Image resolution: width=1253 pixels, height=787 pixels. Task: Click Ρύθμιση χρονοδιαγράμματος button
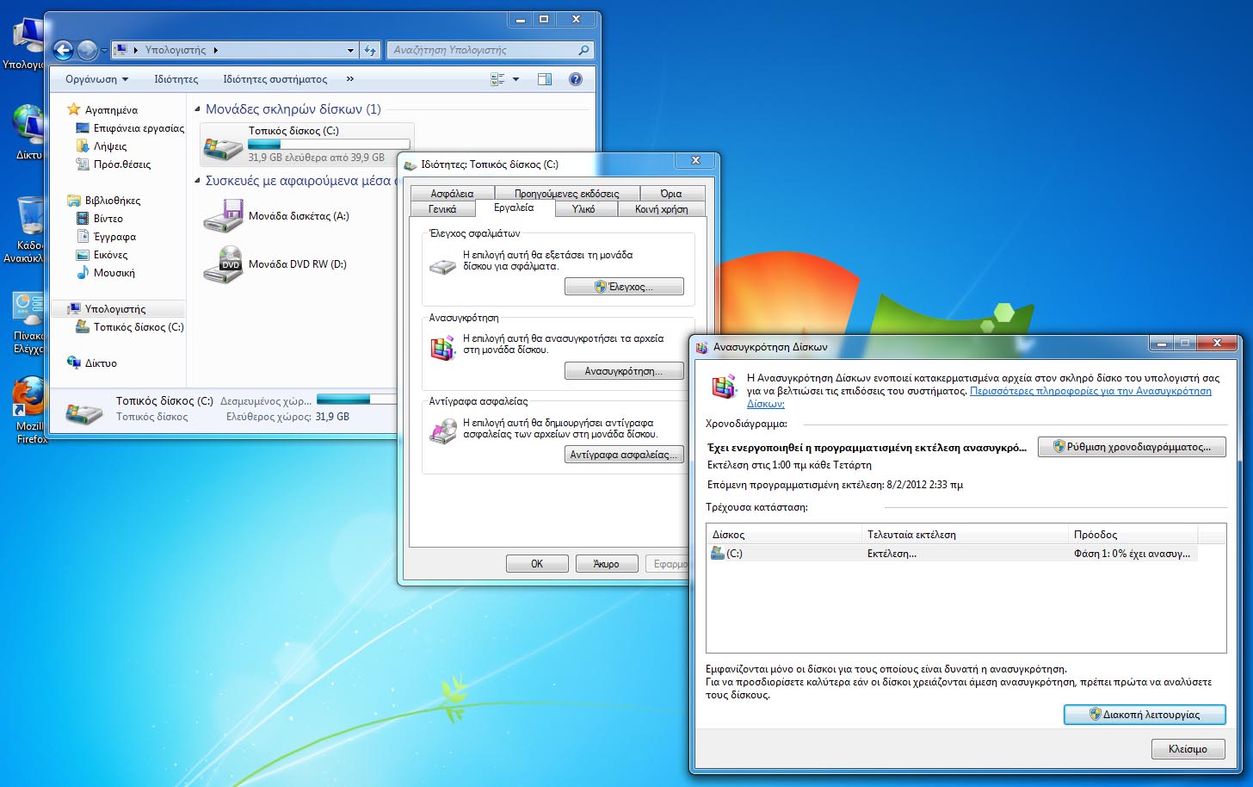1132,447
